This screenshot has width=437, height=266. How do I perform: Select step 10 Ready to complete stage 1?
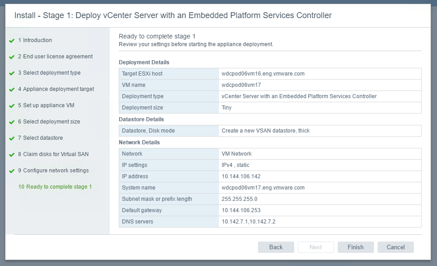[x=55, y=187]
